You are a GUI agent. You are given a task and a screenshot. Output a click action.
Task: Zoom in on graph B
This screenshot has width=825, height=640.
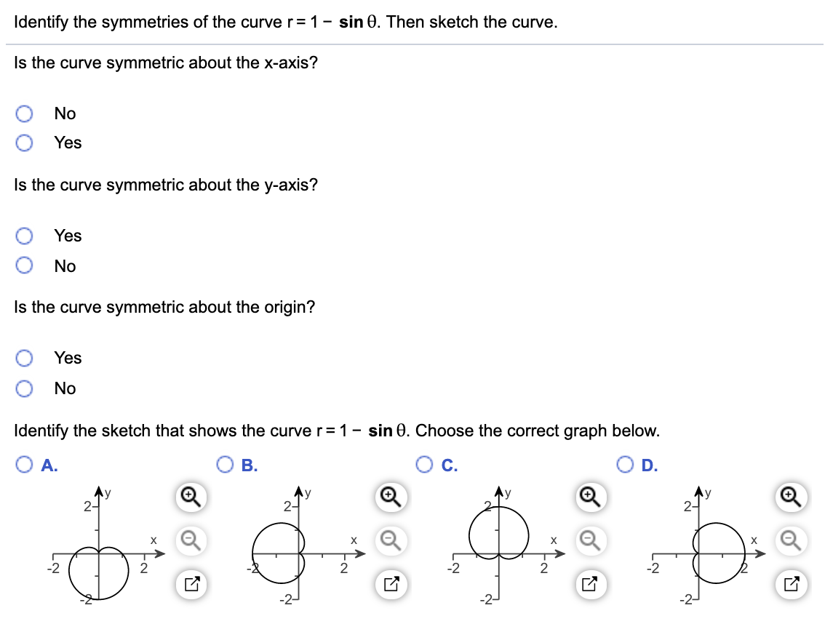(391, 496)
